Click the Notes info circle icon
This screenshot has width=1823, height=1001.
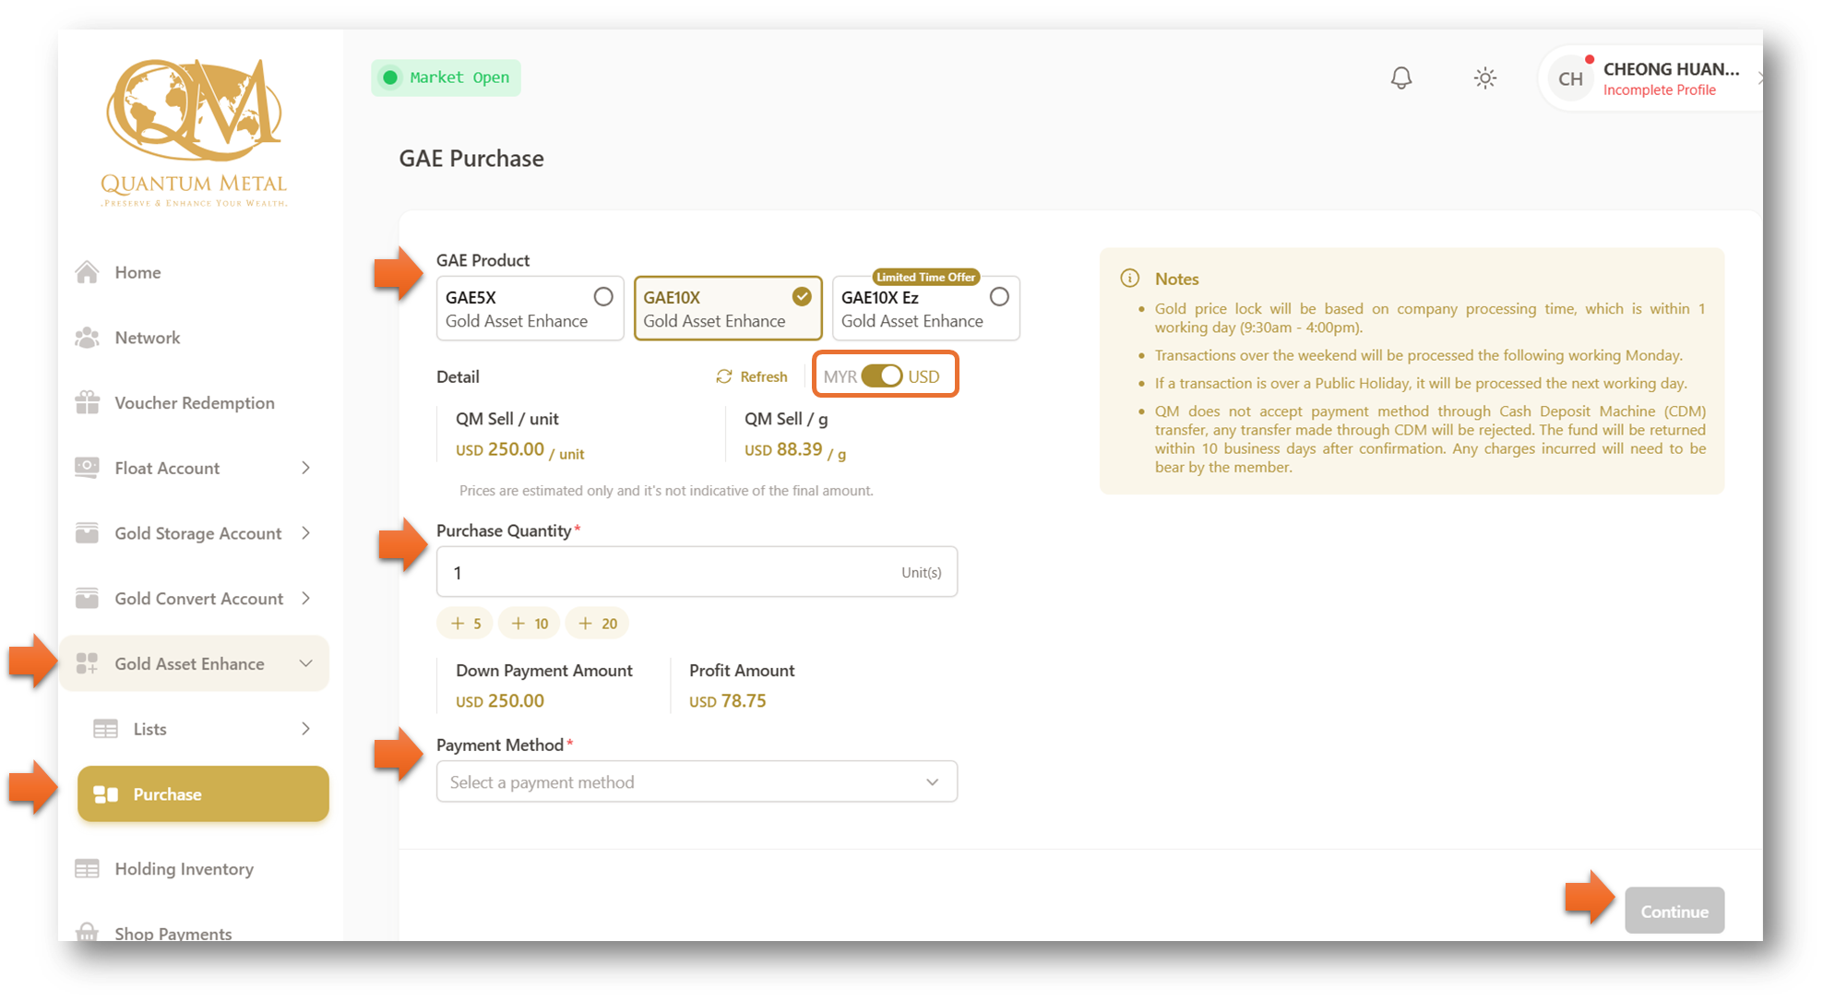click(x=1129, y=279)
